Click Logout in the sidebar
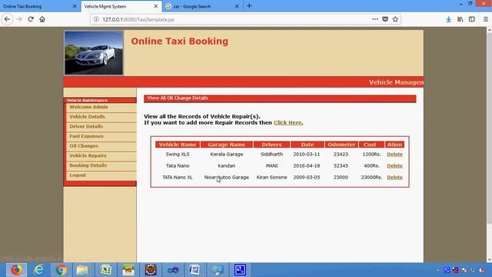This screenshot has width=492, height=277. coord(78,175)
